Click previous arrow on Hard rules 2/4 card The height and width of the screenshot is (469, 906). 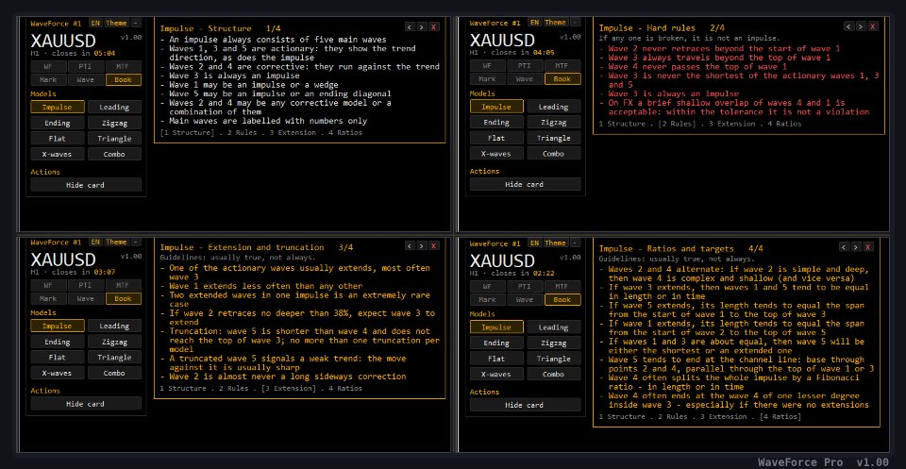pyautogui.click(x=848, y=26)
